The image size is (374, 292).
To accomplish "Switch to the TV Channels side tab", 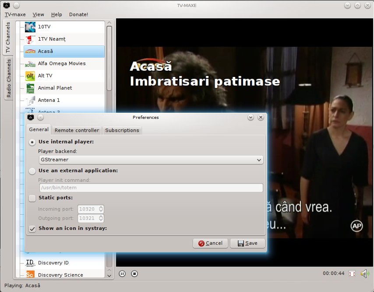I will tap(8, 37).
